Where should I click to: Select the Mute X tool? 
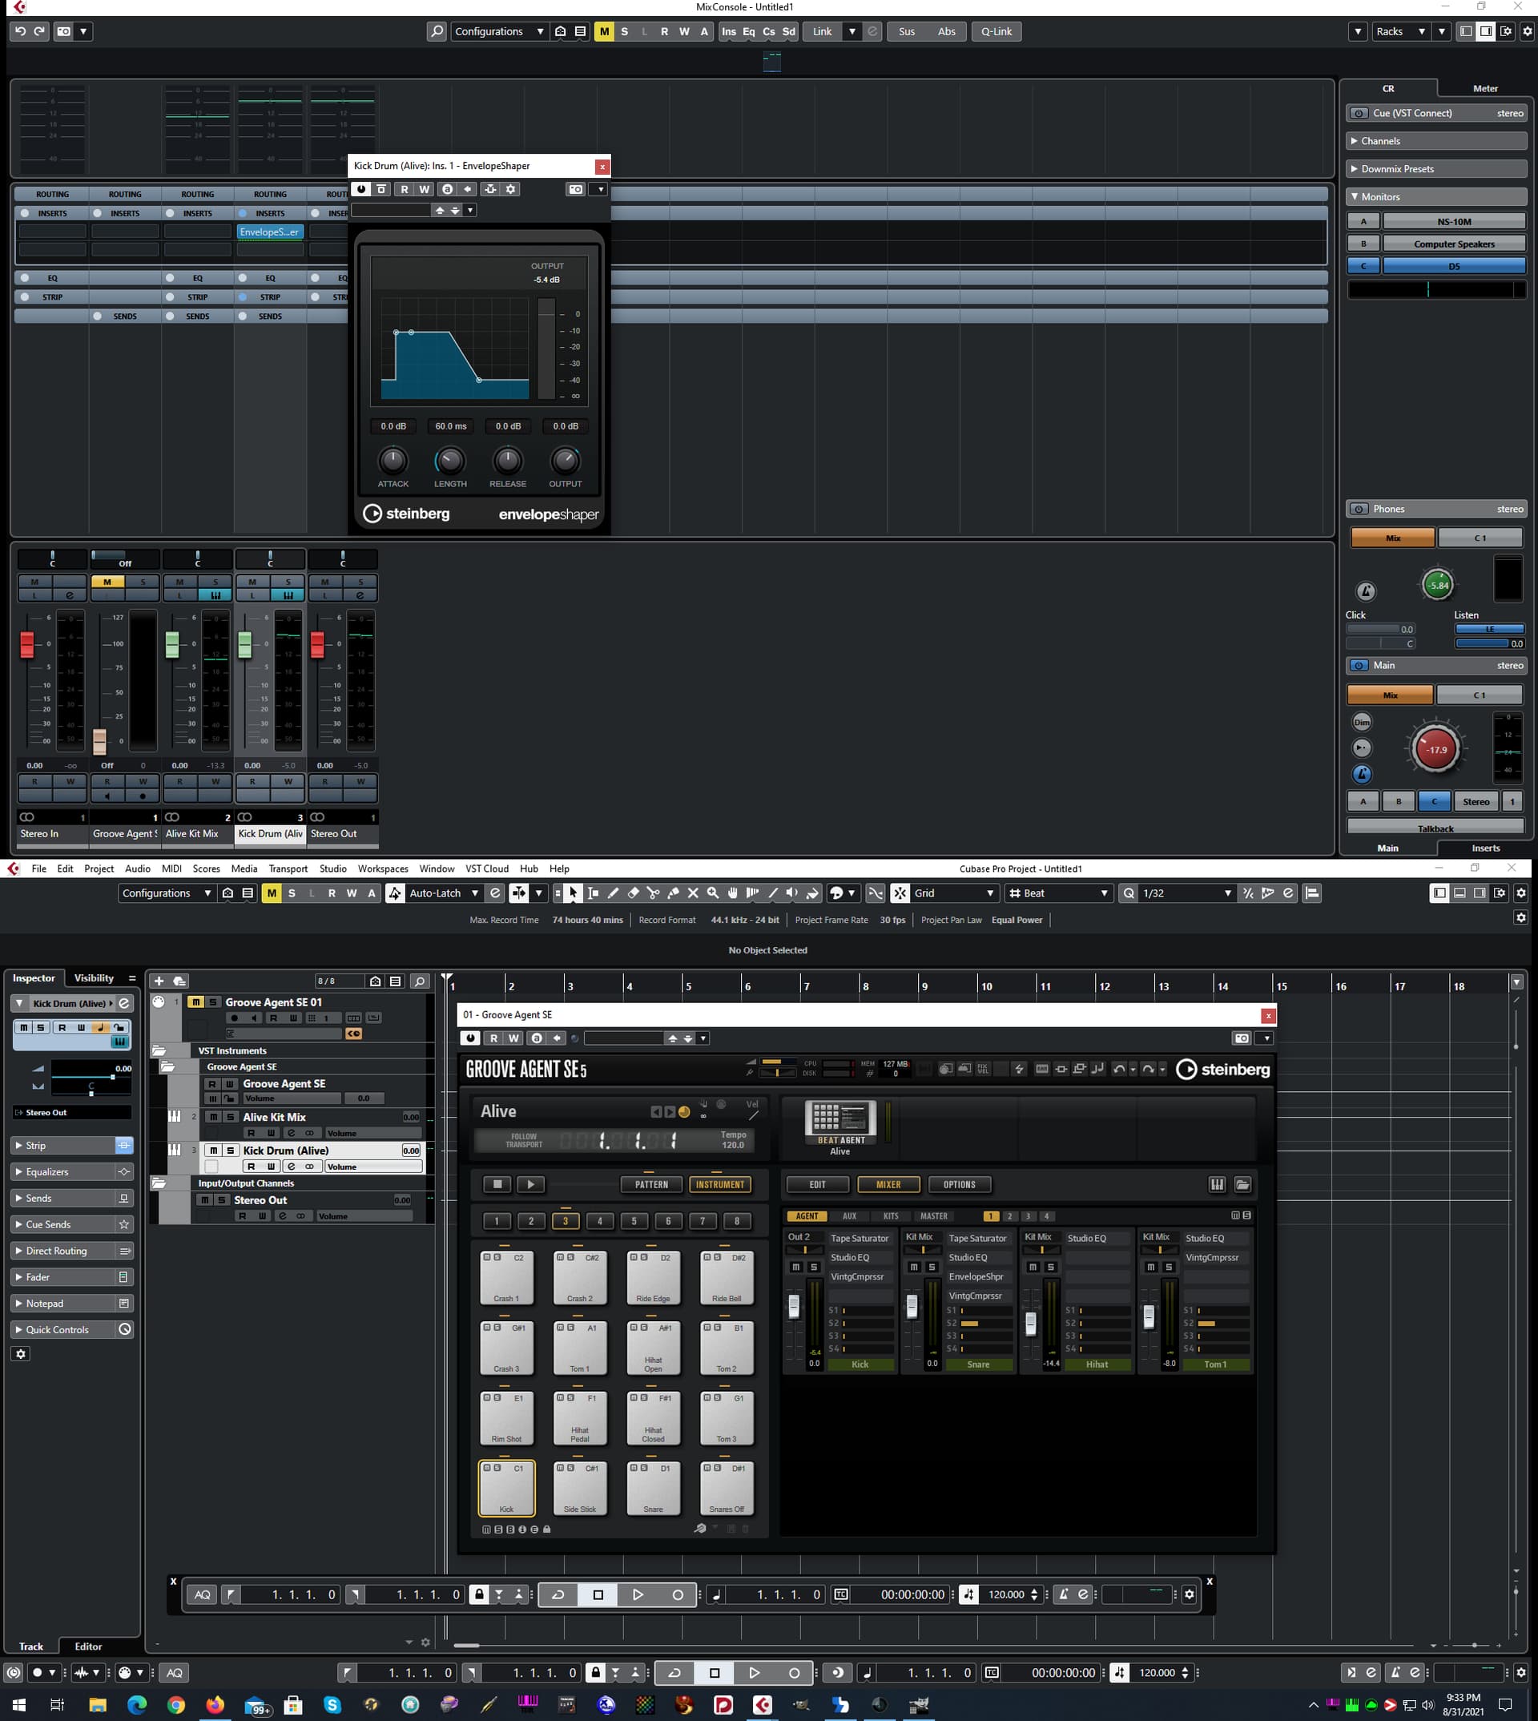tap(693, 893)
